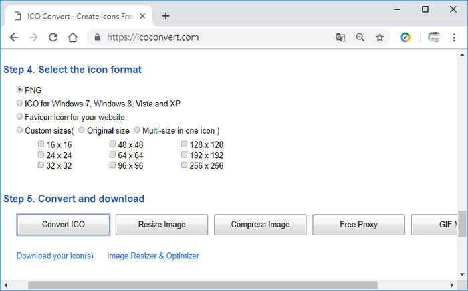Click the browser back arrow

point(14,37)
